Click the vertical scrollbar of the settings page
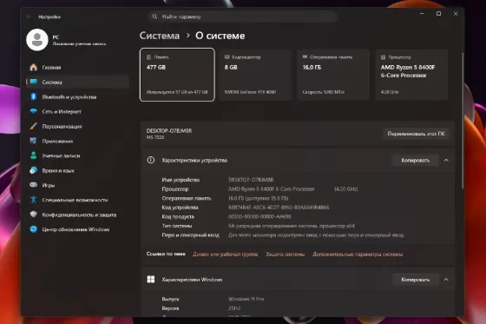This screenshot has height=324, width=486. click(462, 121)
